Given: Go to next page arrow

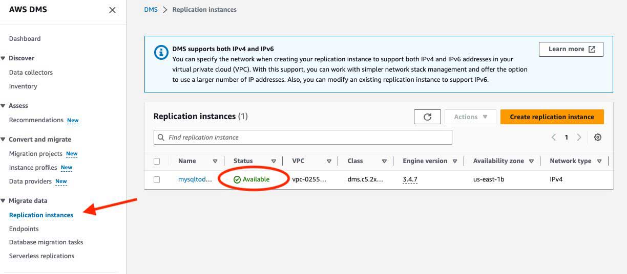Looking at the screenshot, I should pos(579,138).
